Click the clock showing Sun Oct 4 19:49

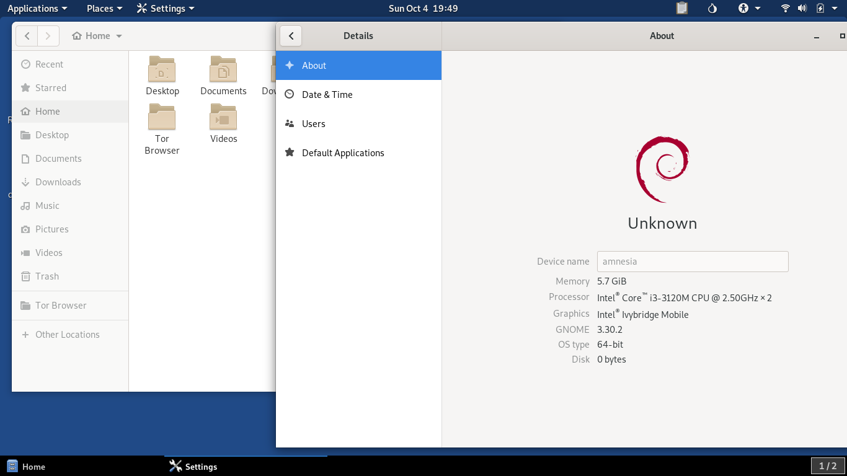pyautogui.click(x=423, y=8)
